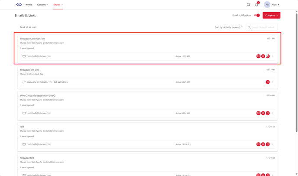Viewport: 298px width, 176px height.
Task: Click viewed eye icon for Showpad Collection Test
Action: 263,56
